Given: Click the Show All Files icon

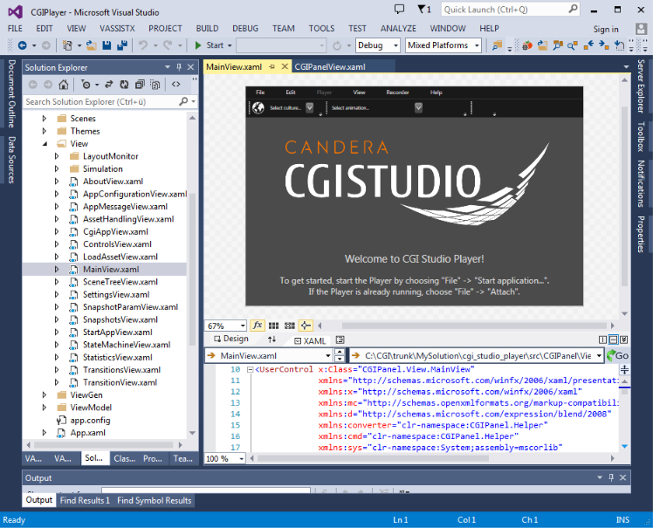Looking at the screenshot, I should click(155, 85).
